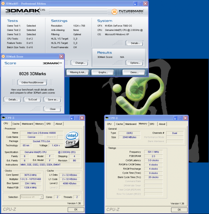Close the 3DMark Score window
Image resolution: width=209 pixels, height=214 pixels.
click(x=61, y=57)
